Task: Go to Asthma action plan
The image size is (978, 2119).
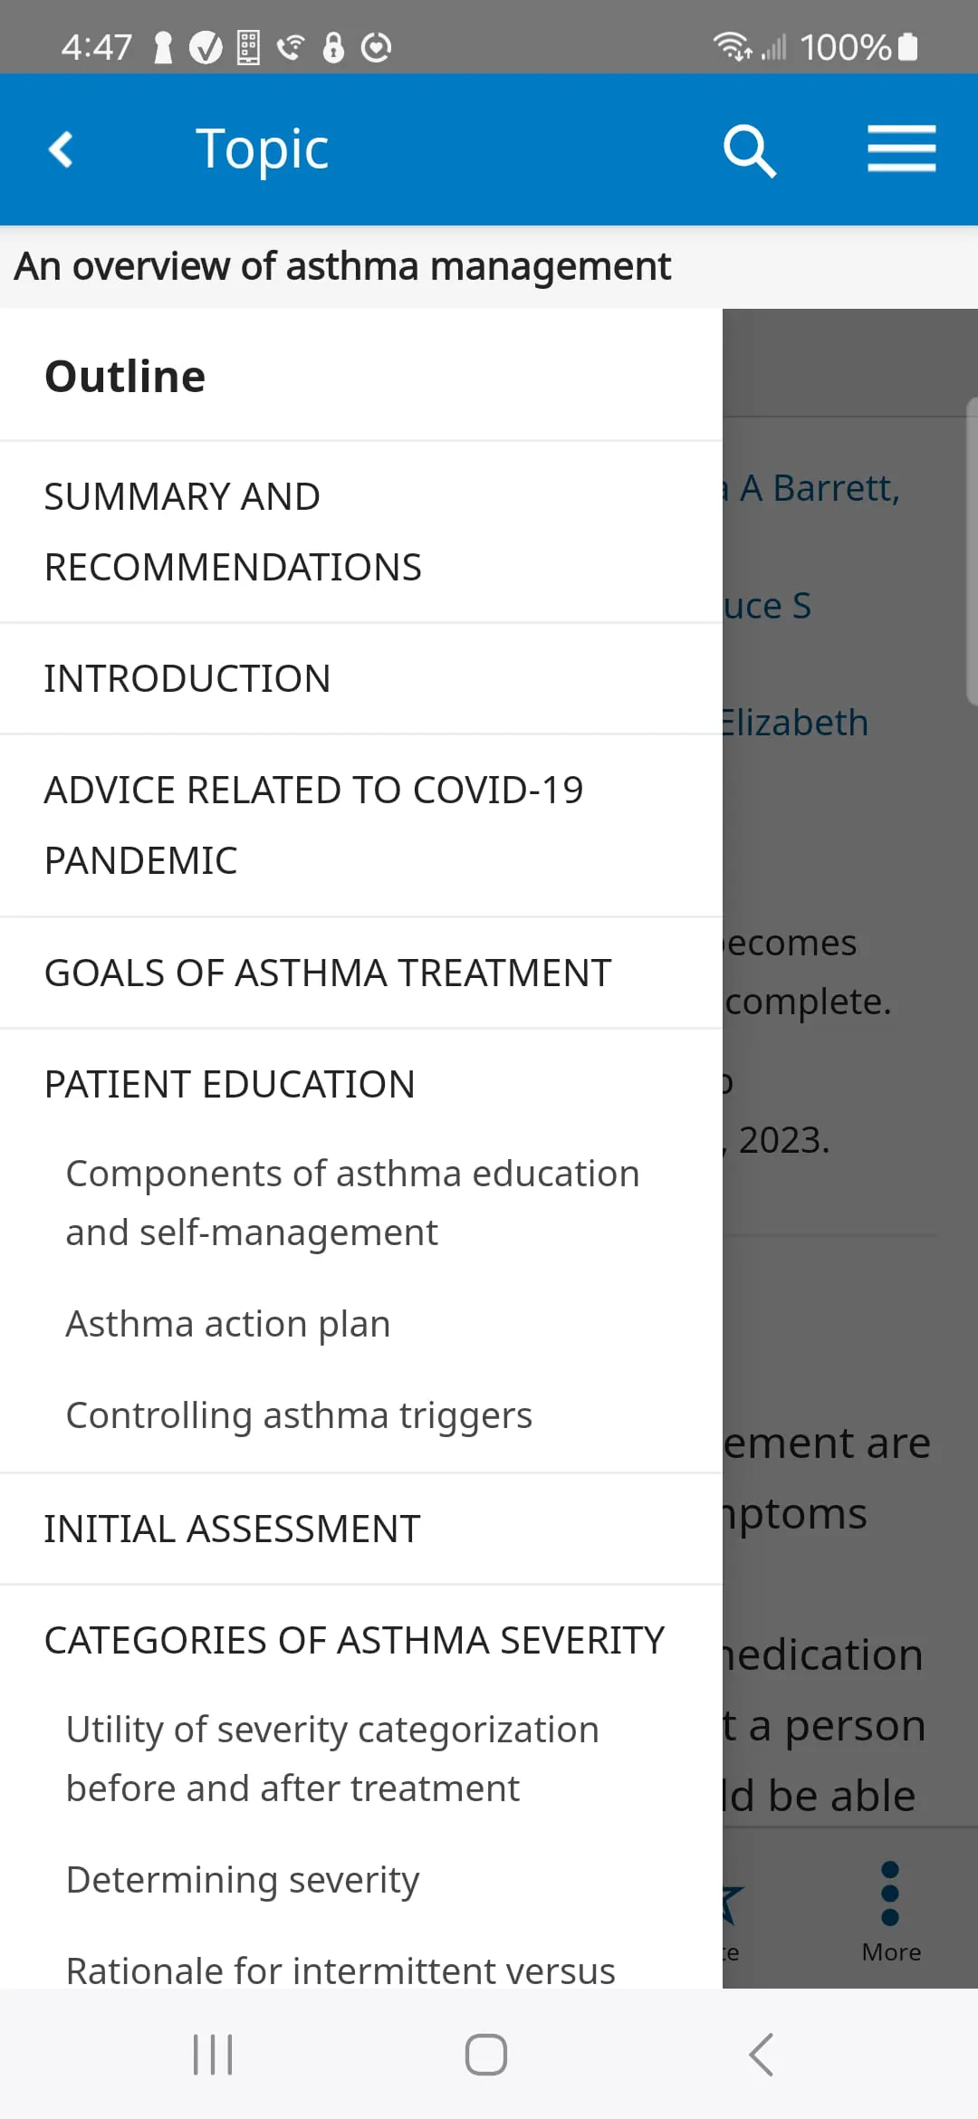Action: coord(228,1324)
